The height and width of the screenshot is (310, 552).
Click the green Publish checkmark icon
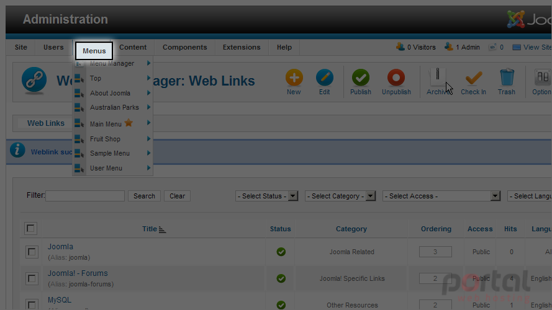coord(361,77)
